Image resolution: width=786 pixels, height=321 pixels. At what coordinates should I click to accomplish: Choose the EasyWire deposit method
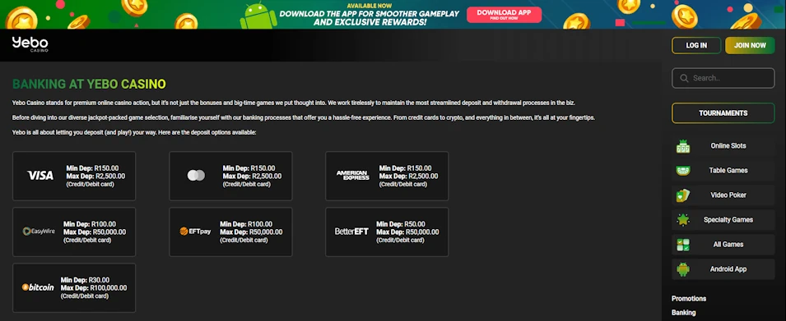[74, 232]
